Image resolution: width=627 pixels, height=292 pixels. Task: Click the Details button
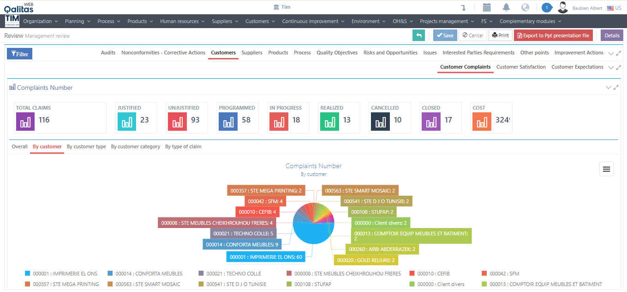click(x=612, y=35)
